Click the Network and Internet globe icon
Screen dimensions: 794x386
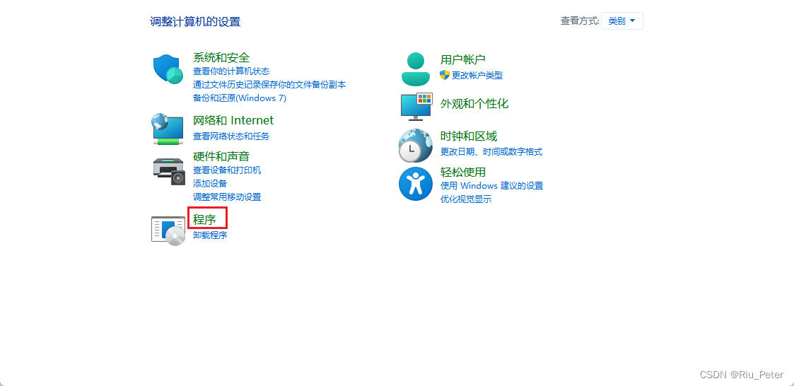[168, 129]
